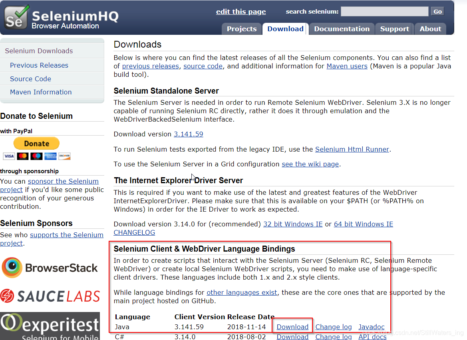The height and width of the screenshot is (340, 467).
Task: Click the Java client version 3.141.59 cell
Action: coord(189,327)
